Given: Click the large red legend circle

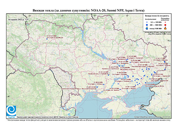Looking at the screenshot, I should coord(165,25).
